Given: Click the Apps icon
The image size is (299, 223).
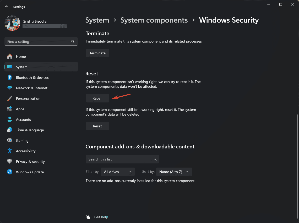Looking at the screenshot, I should (x=10, y=109).
